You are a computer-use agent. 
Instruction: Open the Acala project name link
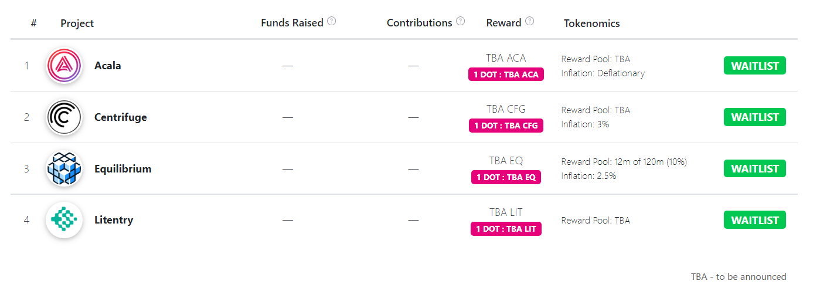108,66
